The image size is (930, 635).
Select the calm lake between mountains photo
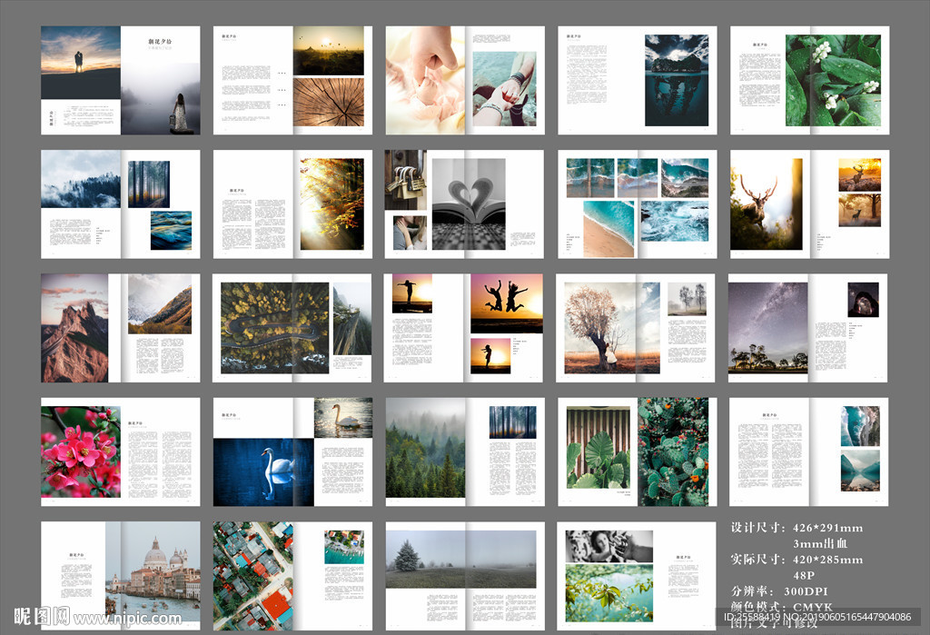pos(861,471)
